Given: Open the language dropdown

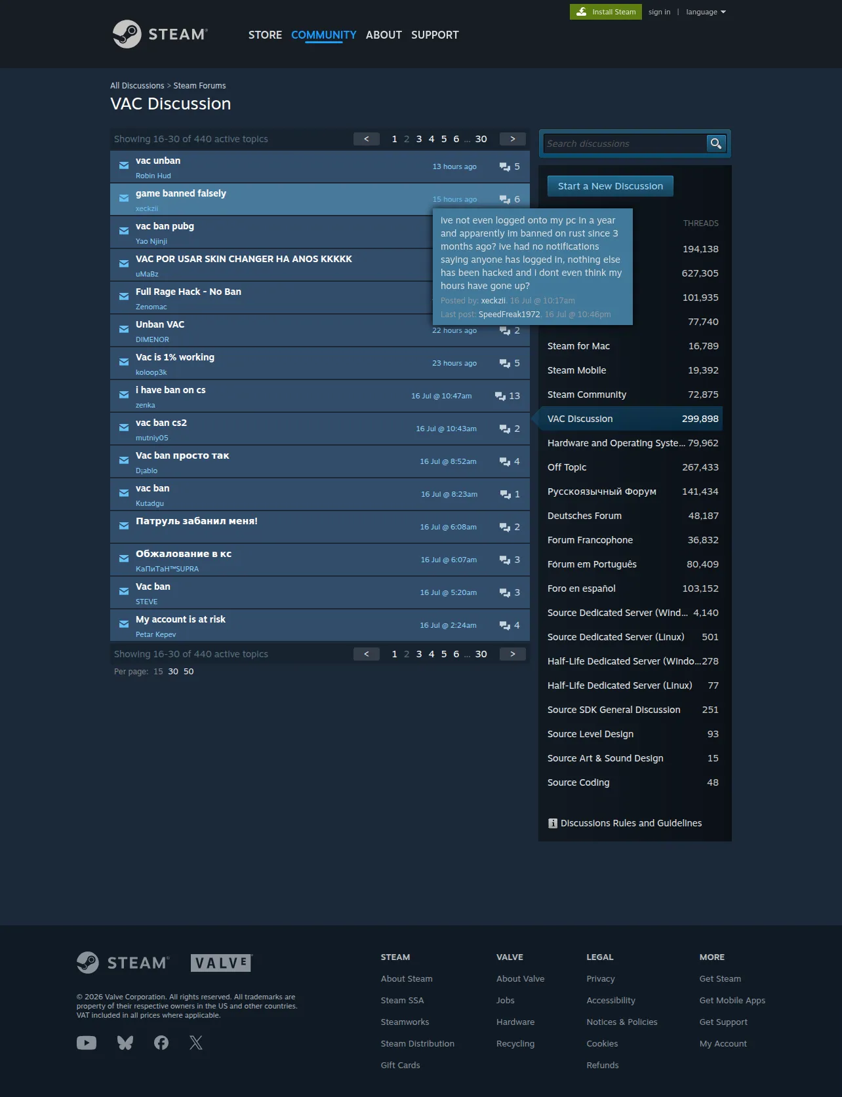Looking at the screenshot, I should click(x=706, y=12).
